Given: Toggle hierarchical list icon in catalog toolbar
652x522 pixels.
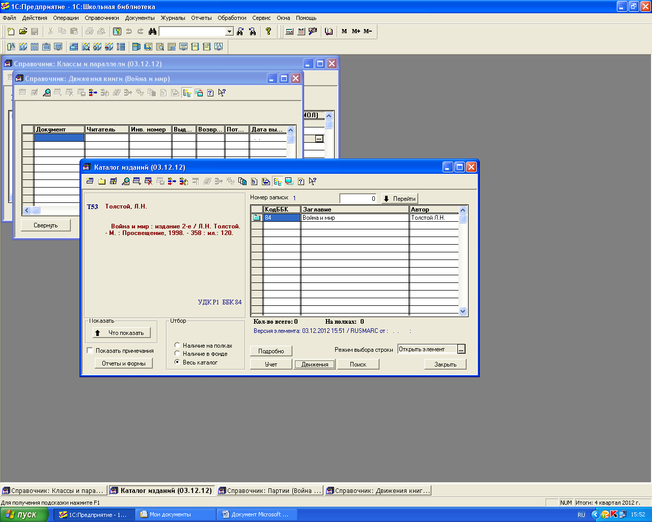Looking at the screenshot, I should point(278,181).
